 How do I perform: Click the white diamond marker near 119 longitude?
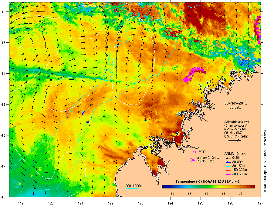click(x=21, y=48)
